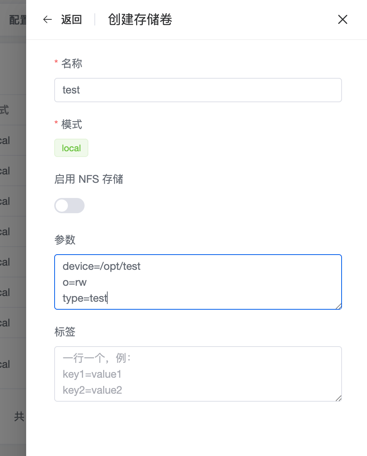Click the 名称 field label
This screenshot has height=456, width=367.
pyautogui.click(x=72, y=63)
